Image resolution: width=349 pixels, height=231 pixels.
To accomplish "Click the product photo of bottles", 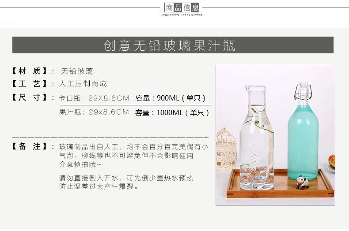I will click(x=275, y=135).
